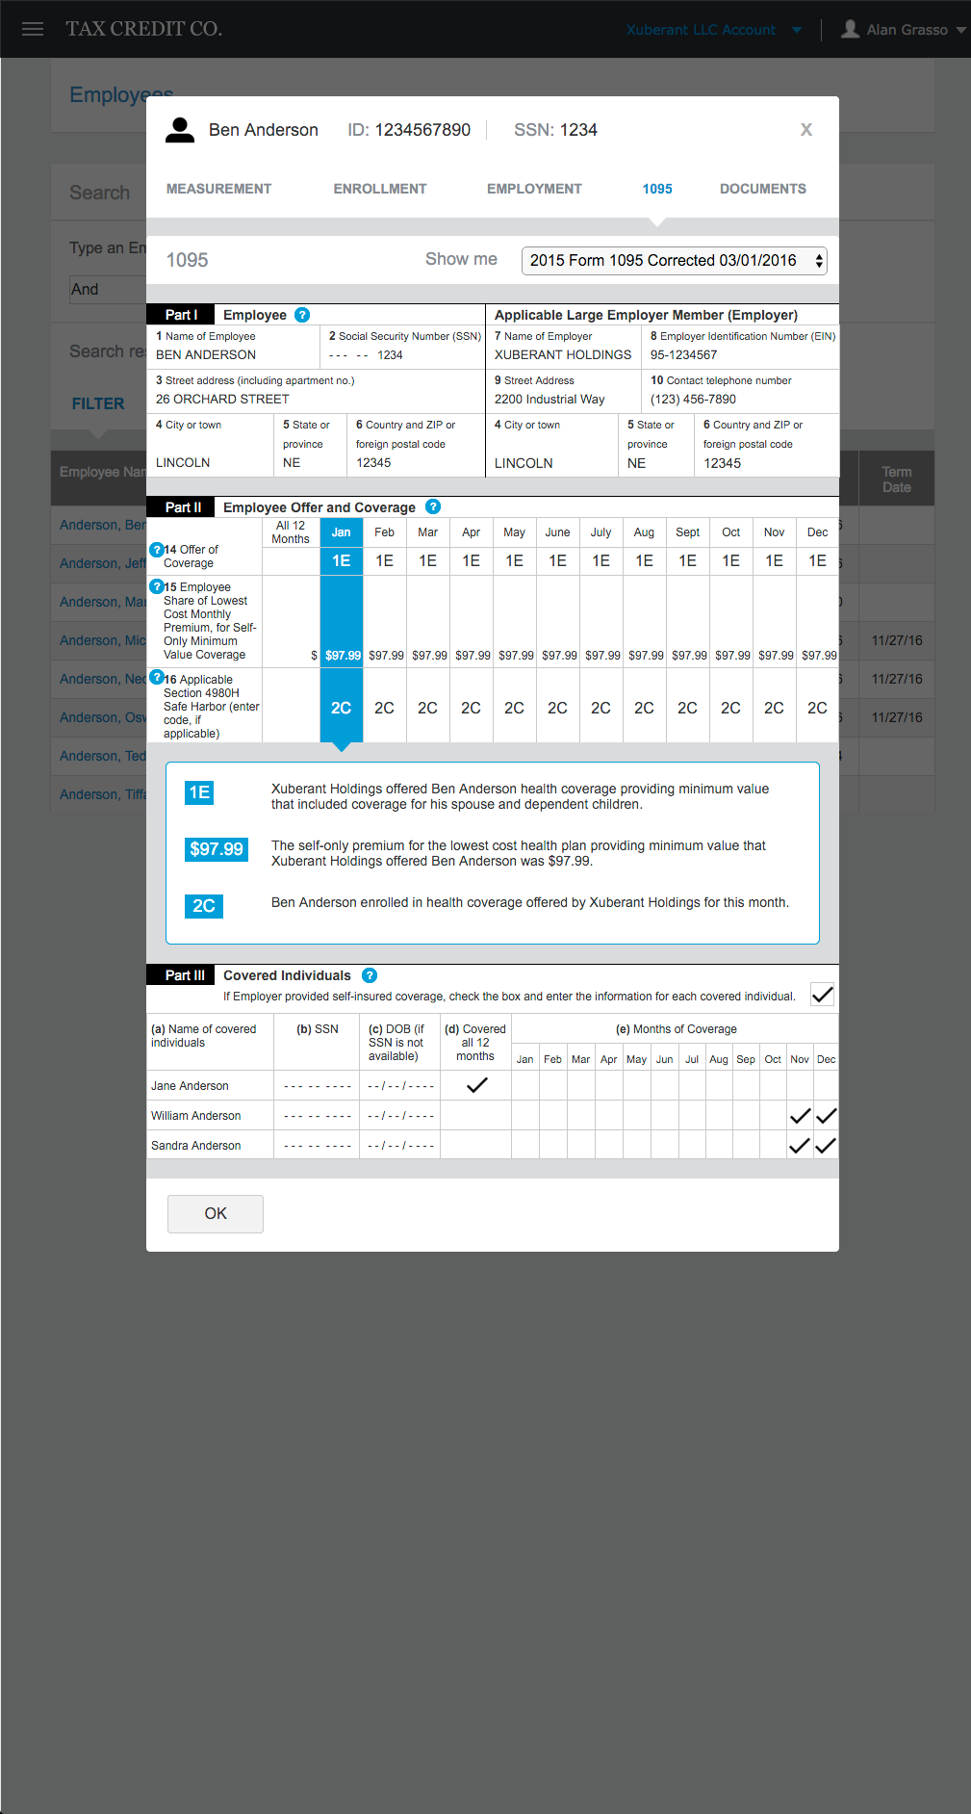Select the William Anderson covered individual row
The width and height of the screenshot is (971, 1814).
pos(493,1115)
